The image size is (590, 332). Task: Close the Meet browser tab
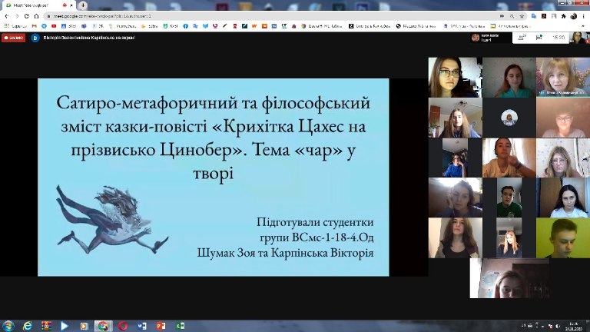[71, 5]
